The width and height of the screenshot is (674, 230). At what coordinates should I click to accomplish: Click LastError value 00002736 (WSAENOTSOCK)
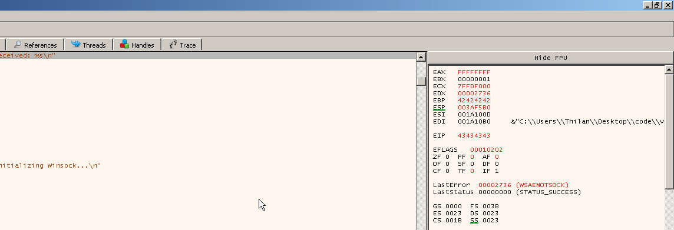[524, 185]
